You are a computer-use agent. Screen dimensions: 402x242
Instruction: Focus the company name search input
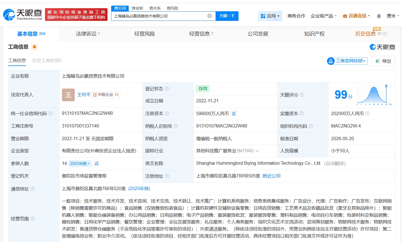(160, 16)
